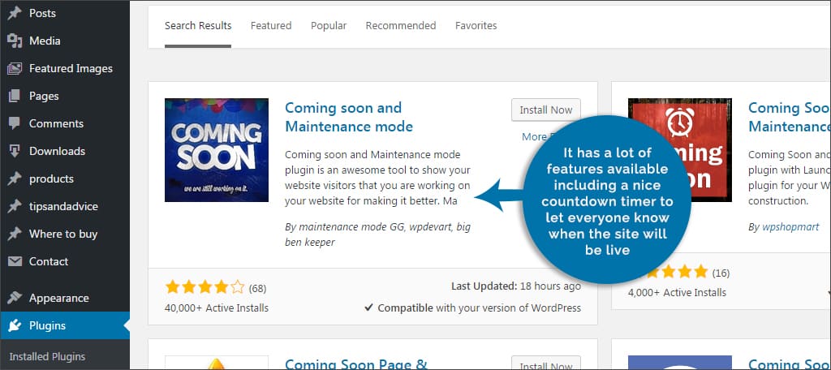The height and width of the screenshot is (370, 831).
Task: Select the Search Results tab
Action: click(198, 25)
